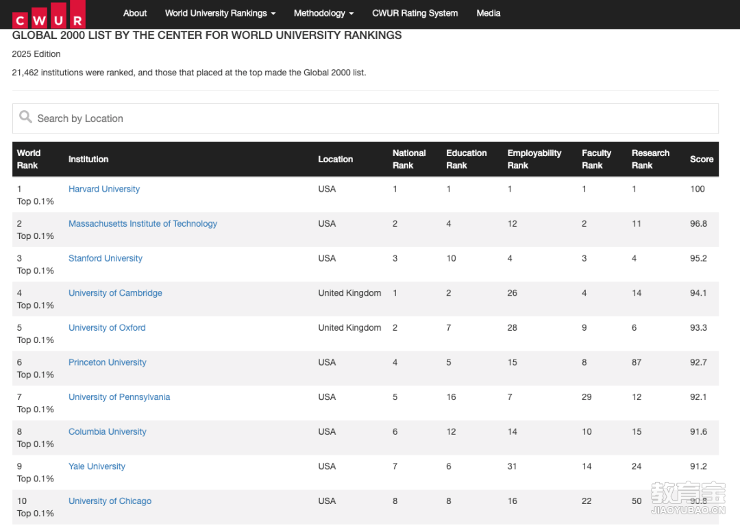This screenshot has height=530, width=740.
Task: Click Cambridge's employability rank 26
Action: coord(513,293)
